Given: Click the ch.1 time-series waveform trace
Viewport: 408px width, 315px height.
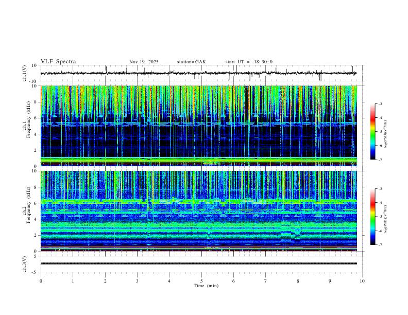Looking at the screenshot, I should [198, 73].
